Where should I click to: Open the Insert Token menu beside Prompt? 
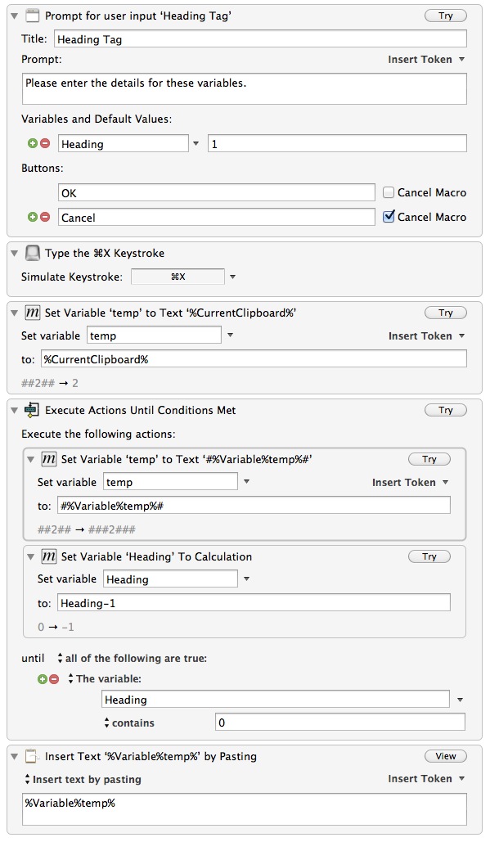click(x=426, y=60)
